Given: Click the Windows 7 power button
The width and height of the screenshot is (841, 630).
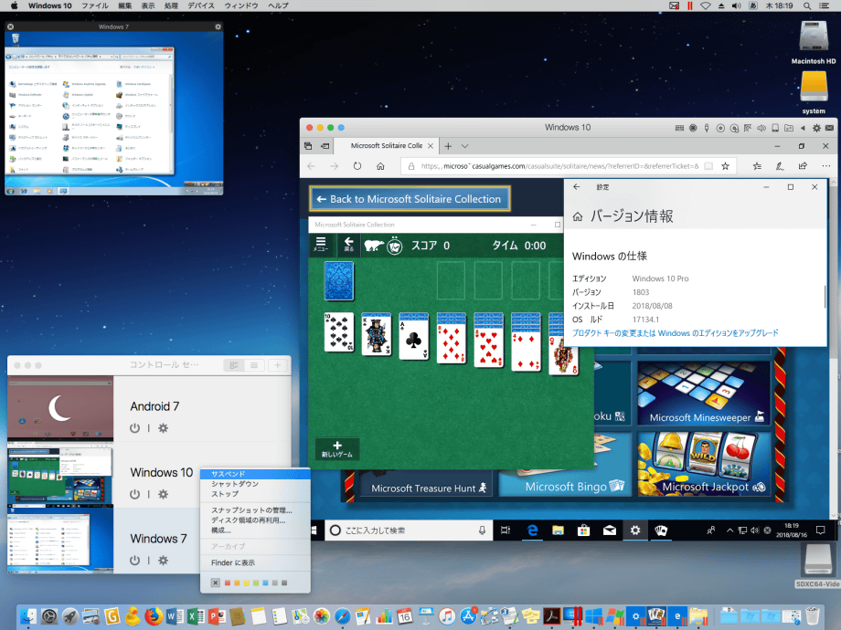Looking at the screenshot, I should point(134,560).
